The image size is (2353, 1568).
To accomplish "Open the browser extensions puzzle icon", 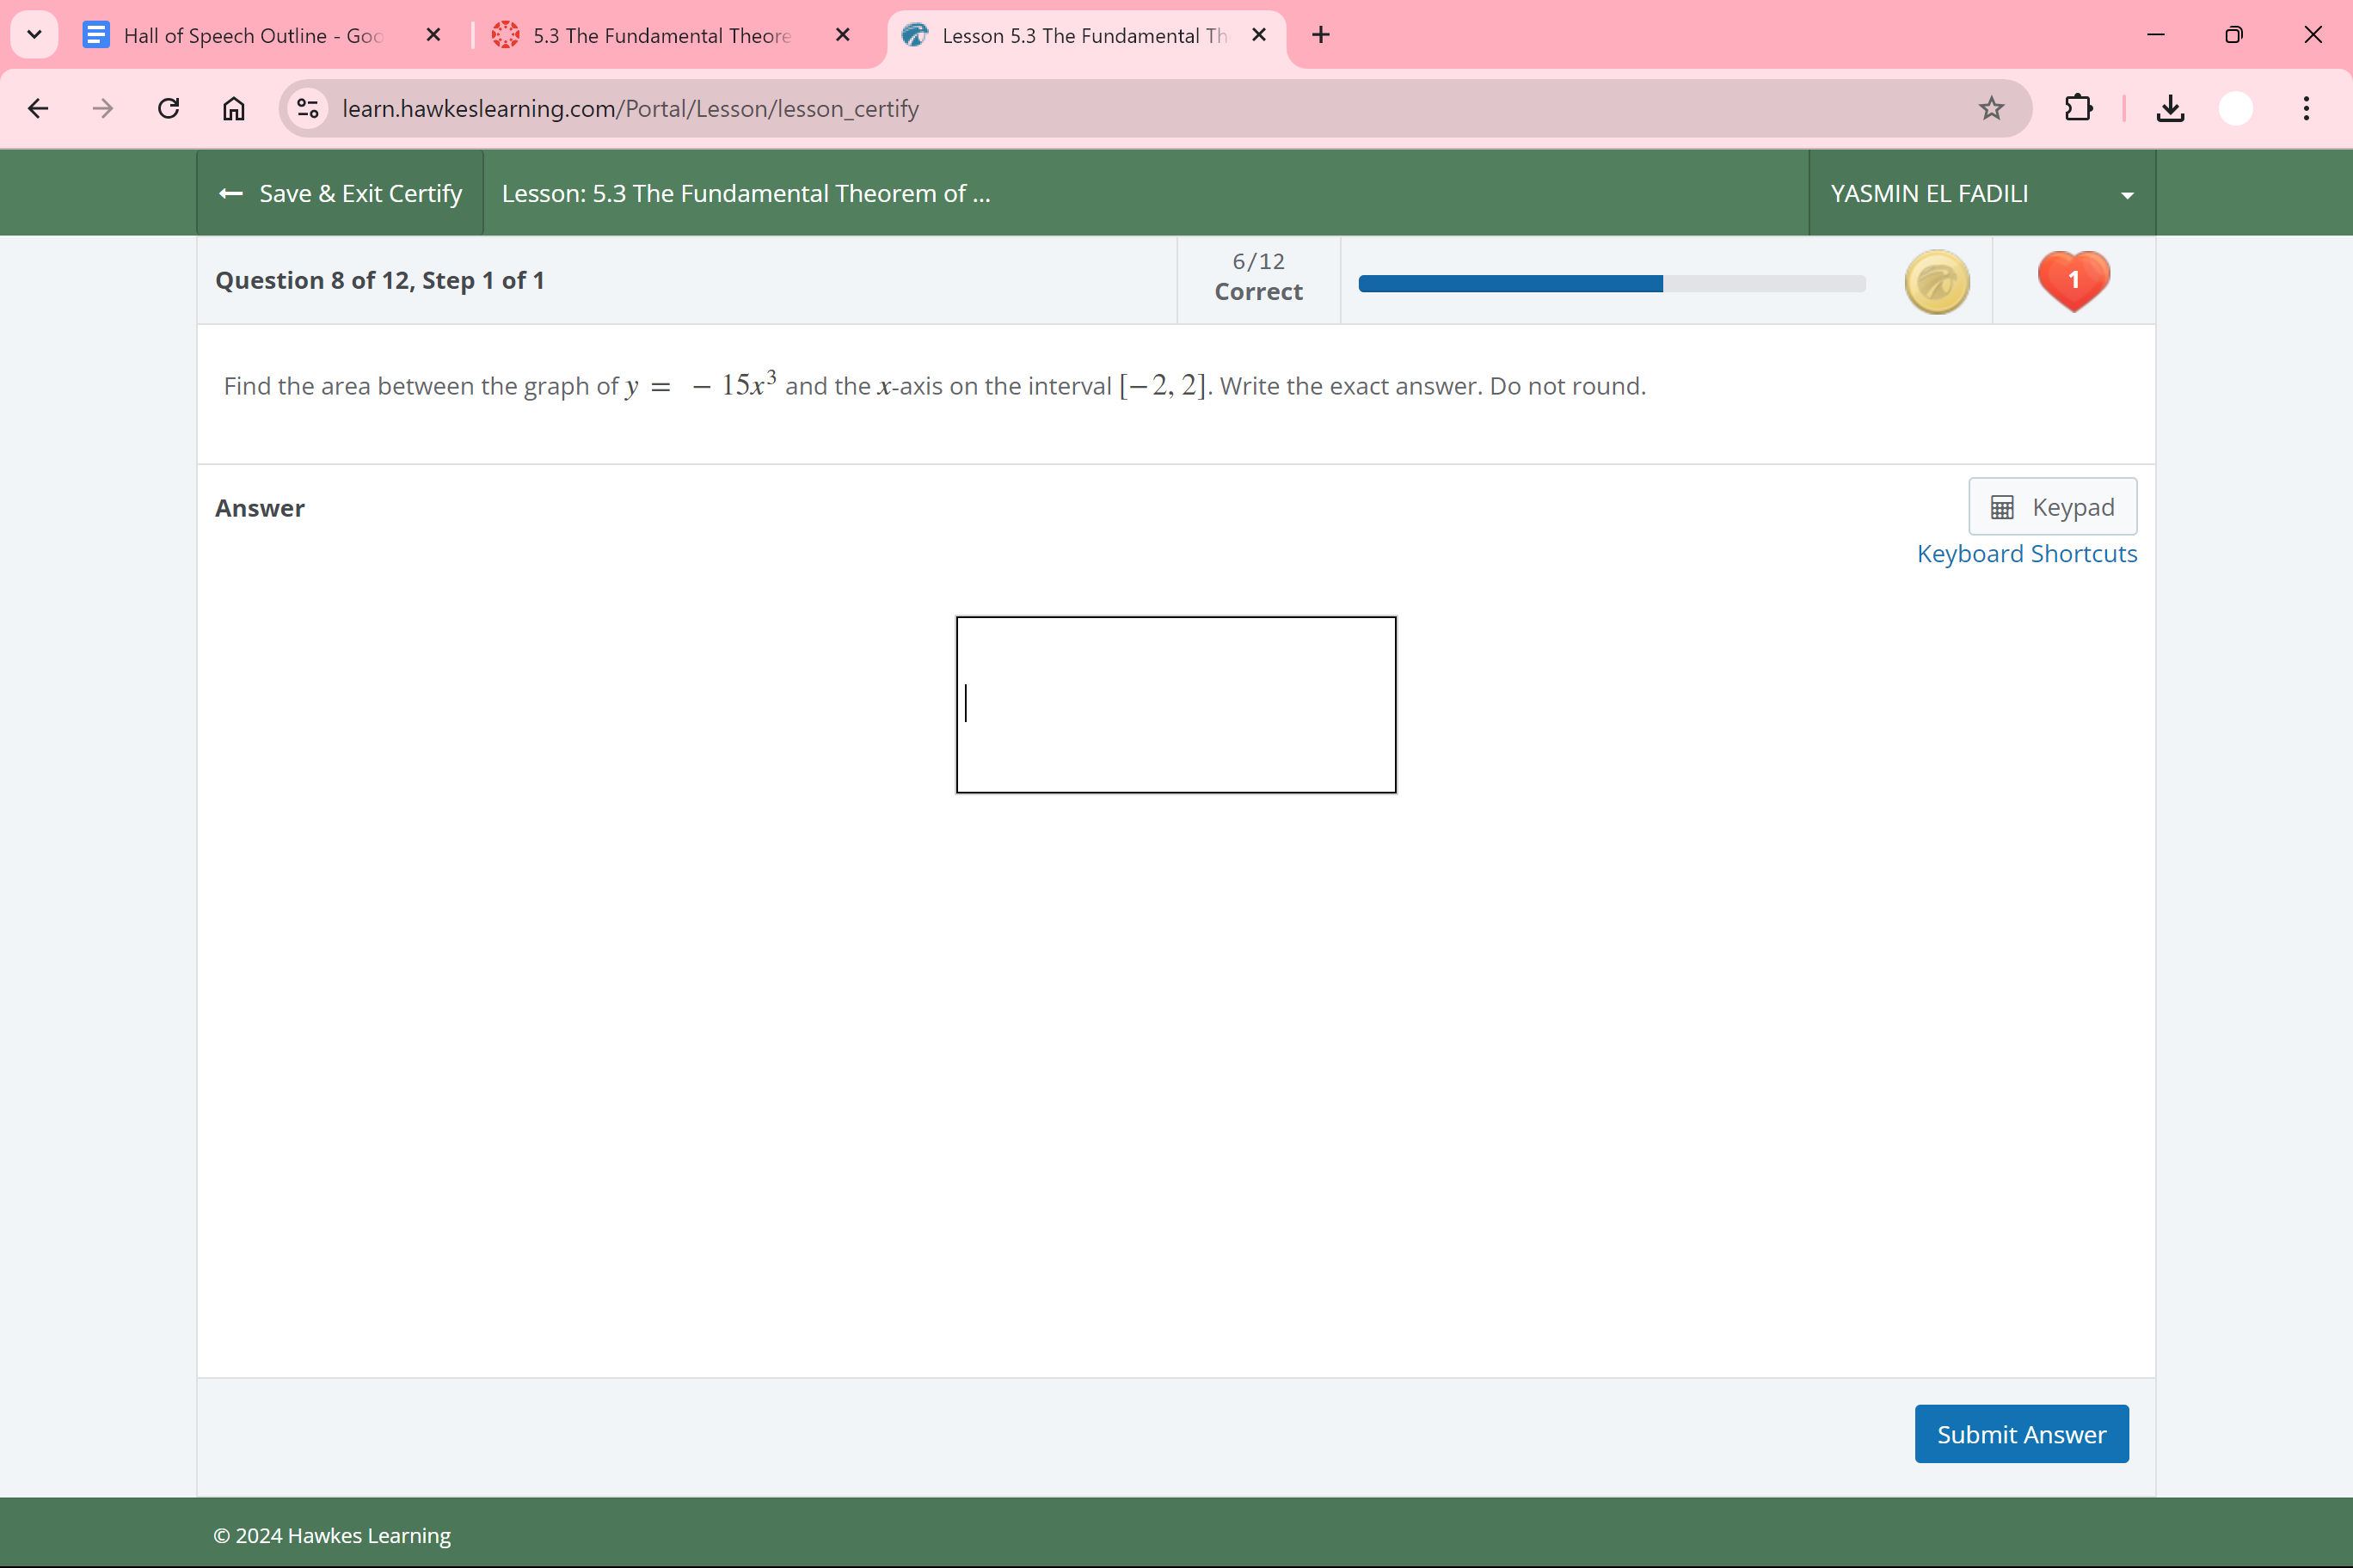I will [2078, 108].
